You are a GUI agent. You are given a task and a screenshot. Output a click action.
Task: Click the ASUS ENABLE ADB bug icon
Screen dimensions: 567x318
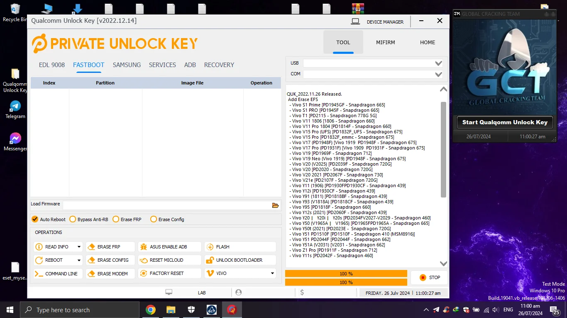pos(144,247)
